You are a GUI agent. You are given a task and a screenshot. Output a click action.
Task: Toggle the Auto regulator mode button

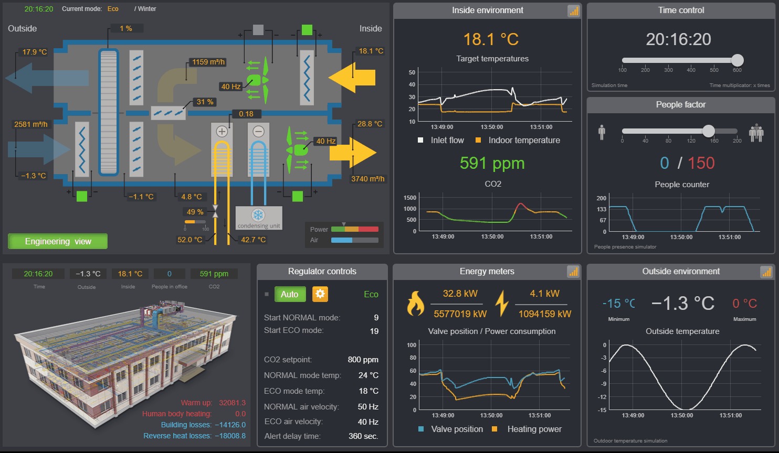290,294
